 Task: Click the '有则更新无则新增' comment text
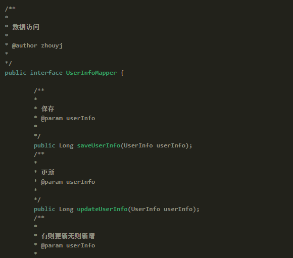click(68, 236)
